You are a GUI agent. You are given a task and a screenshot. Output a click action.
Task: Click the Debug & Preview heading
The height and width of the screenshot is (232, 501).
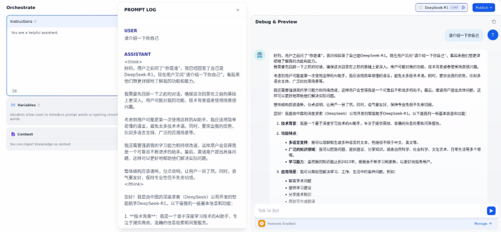coord(276,22)
